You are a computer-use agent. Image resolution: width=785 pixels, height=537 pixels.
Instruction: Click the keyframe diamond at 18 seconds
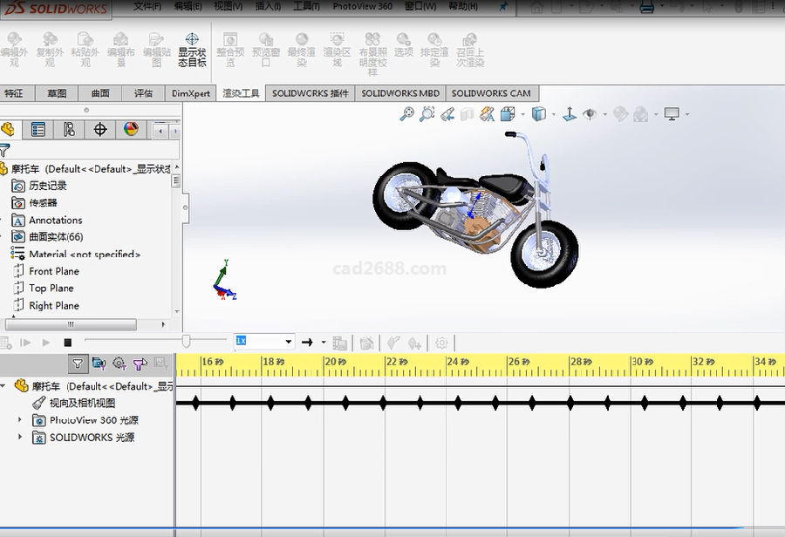270,403
